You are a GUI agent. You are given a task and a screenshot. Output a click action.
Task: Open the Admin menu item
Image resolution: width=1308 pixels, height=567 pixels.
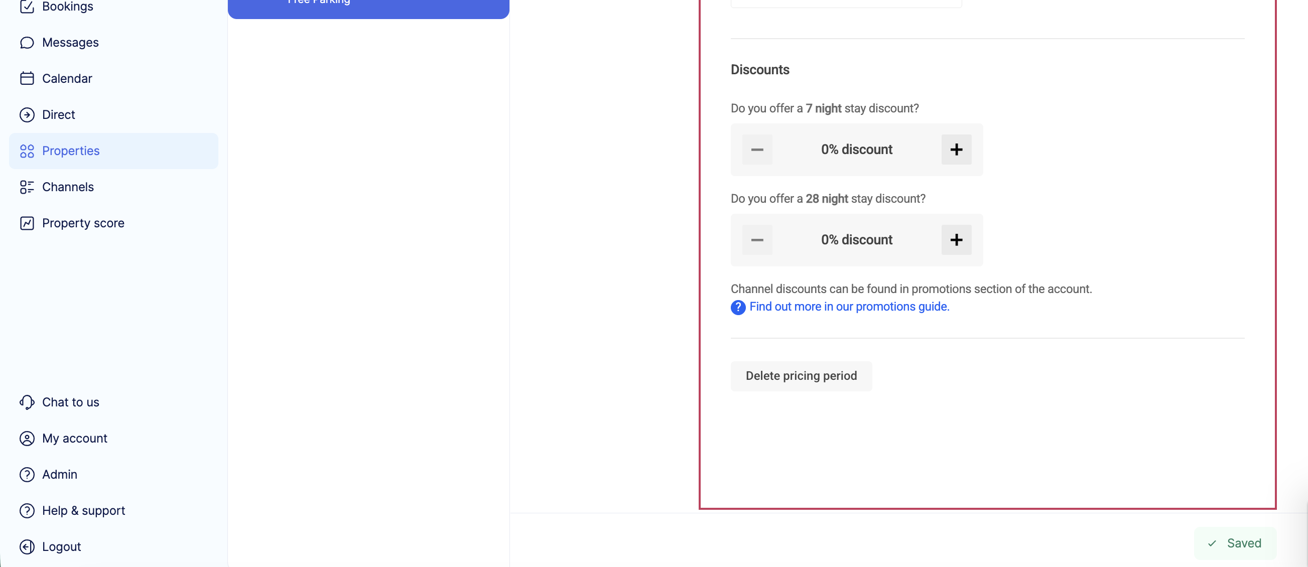click(59, 474)
